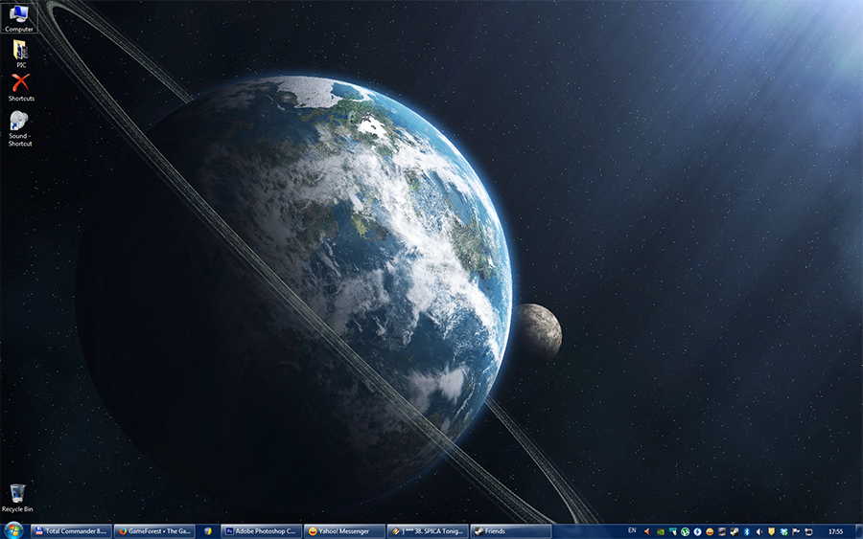The height and width of the screenshot is (539, 863).
Task: Open the Action Center flag icon
Action: (x=796, y=532)
